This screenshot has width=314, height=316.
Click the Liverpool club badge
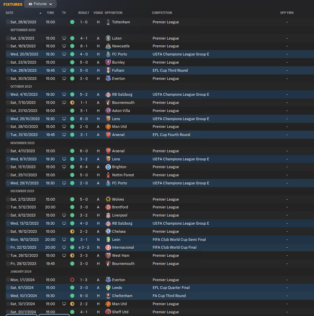tap(108, 215)
